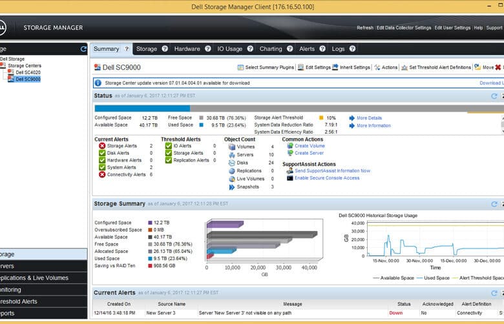Click Select Summary Plugins
The width and height of the screenshot is (504, 324).
(266, 67)
